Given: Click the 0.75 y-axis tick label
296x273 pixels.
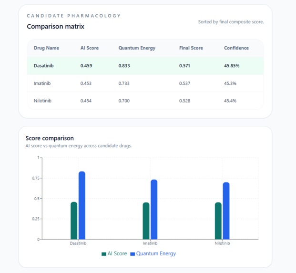Looking at the screenshot, I should 36,178.
